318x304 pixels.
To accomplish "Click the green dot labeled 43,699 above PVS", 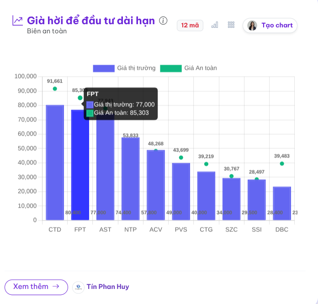I will (x=181, y=157).
